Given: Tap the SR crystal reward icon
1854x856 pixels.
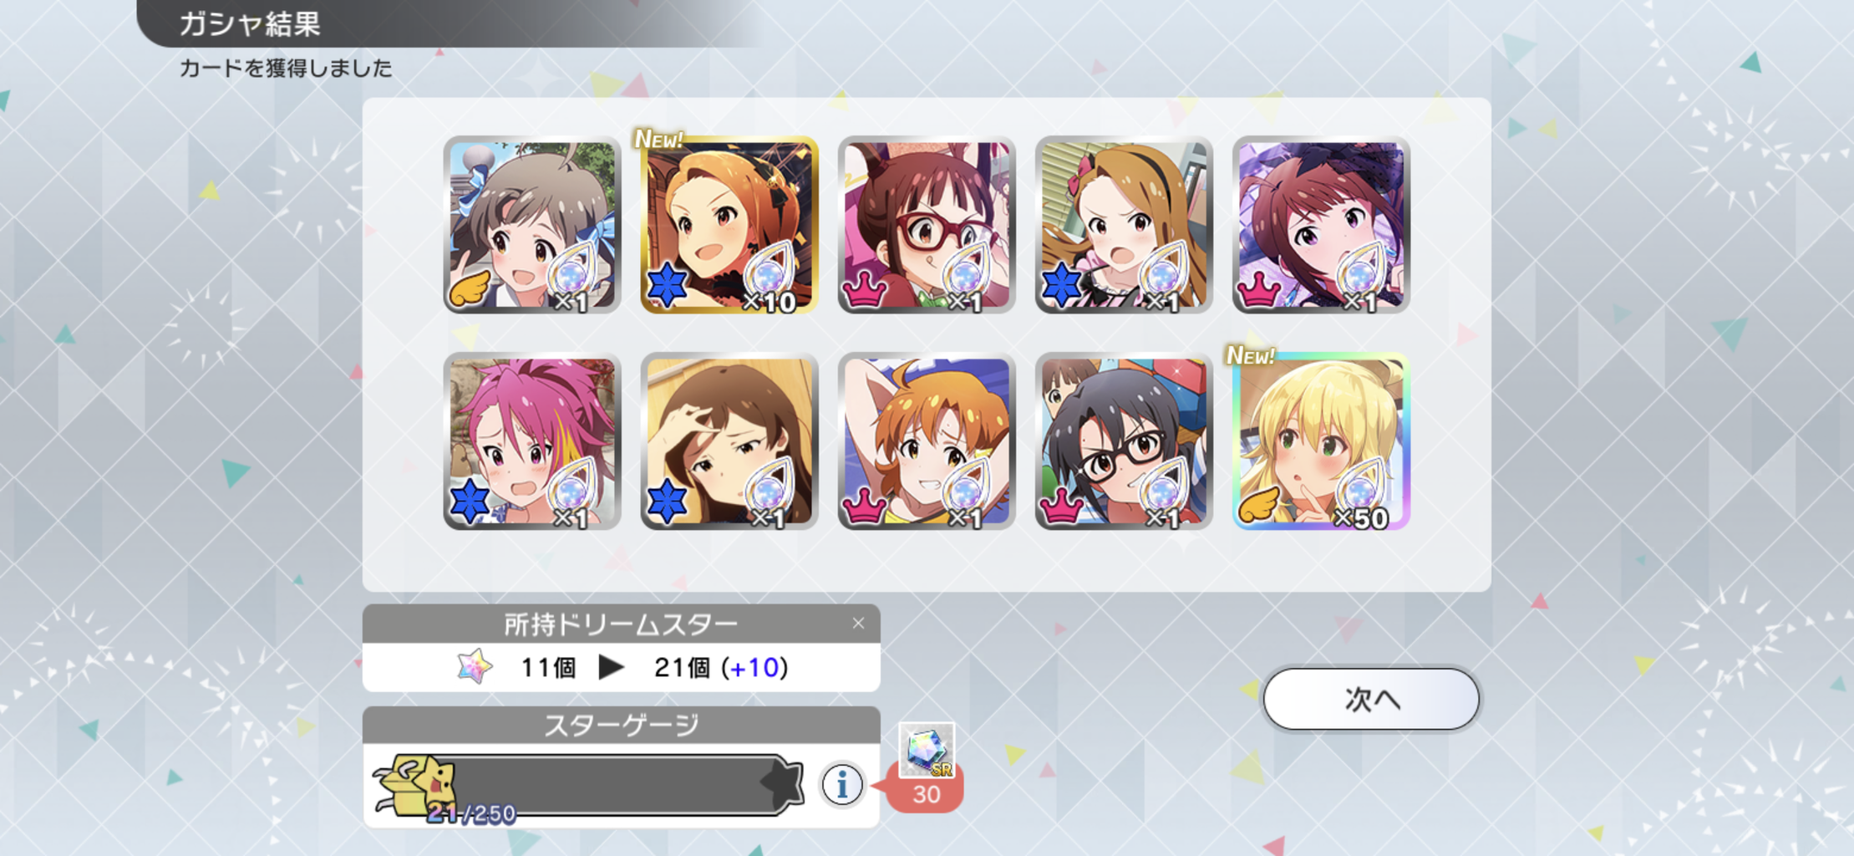Looking at the screenshot, I should pyautogui.click(x=926, y=749).
